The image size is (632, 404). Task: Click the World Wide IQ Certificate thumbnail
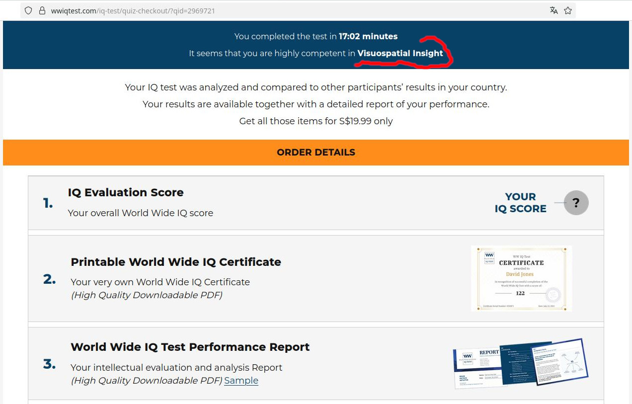pyautogui.click(x=521, y=278)
